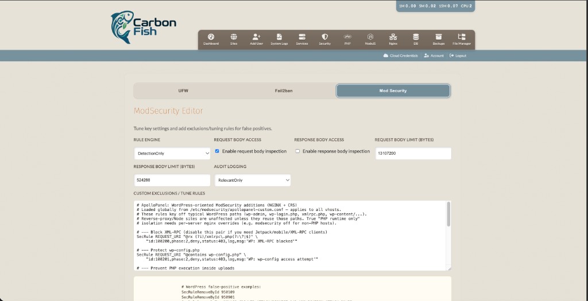Enable response body inspection checkbox
The width and height of the screenshot is (588, 301).
(x=297, y=151)
